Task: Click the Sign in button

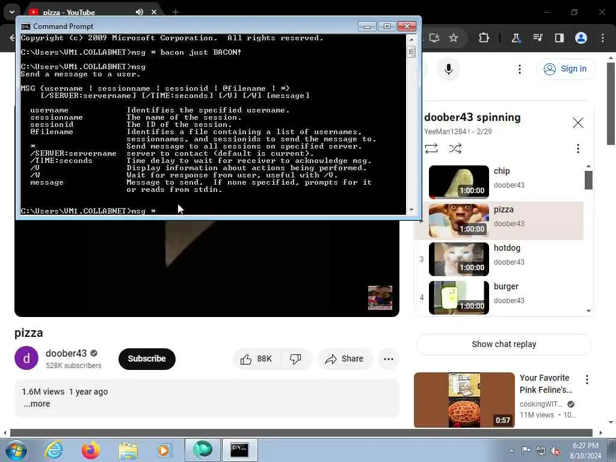Action: pyautogui.click(x=565, y=69)
